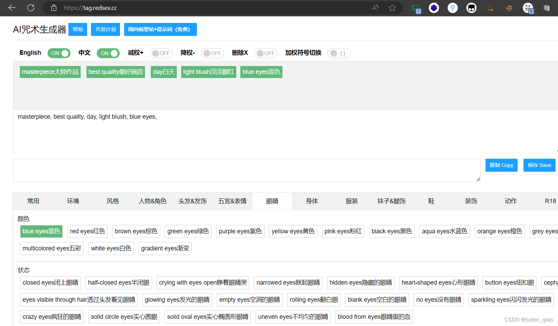Click the blue eyes蓝色 tag in selected area

click(261, 72)
